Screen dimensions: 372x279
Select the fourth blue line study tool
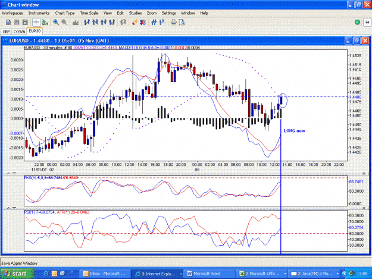(112, 22)
